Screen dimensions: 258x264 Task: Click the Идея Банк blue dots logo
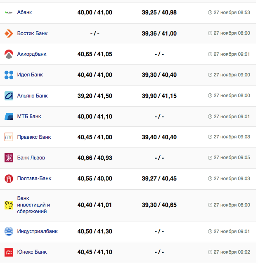click(x=9, y=75)
